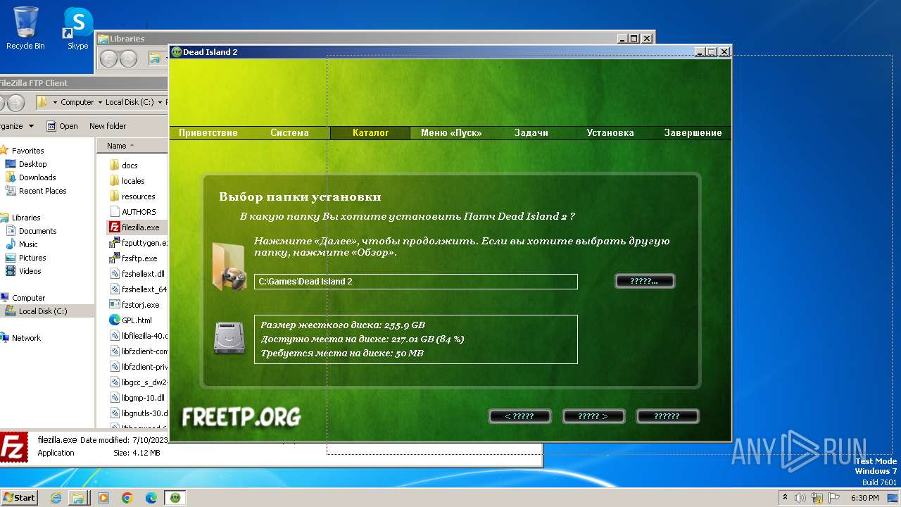Screen dimensions: 901x507
Task: Expand the Local Disk (C:) breadcrumb arrow
Action: (160, 102)
